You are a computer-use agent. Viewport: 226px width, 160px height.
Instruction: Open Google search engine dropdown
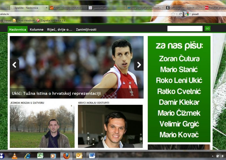(x=187, y=14)
